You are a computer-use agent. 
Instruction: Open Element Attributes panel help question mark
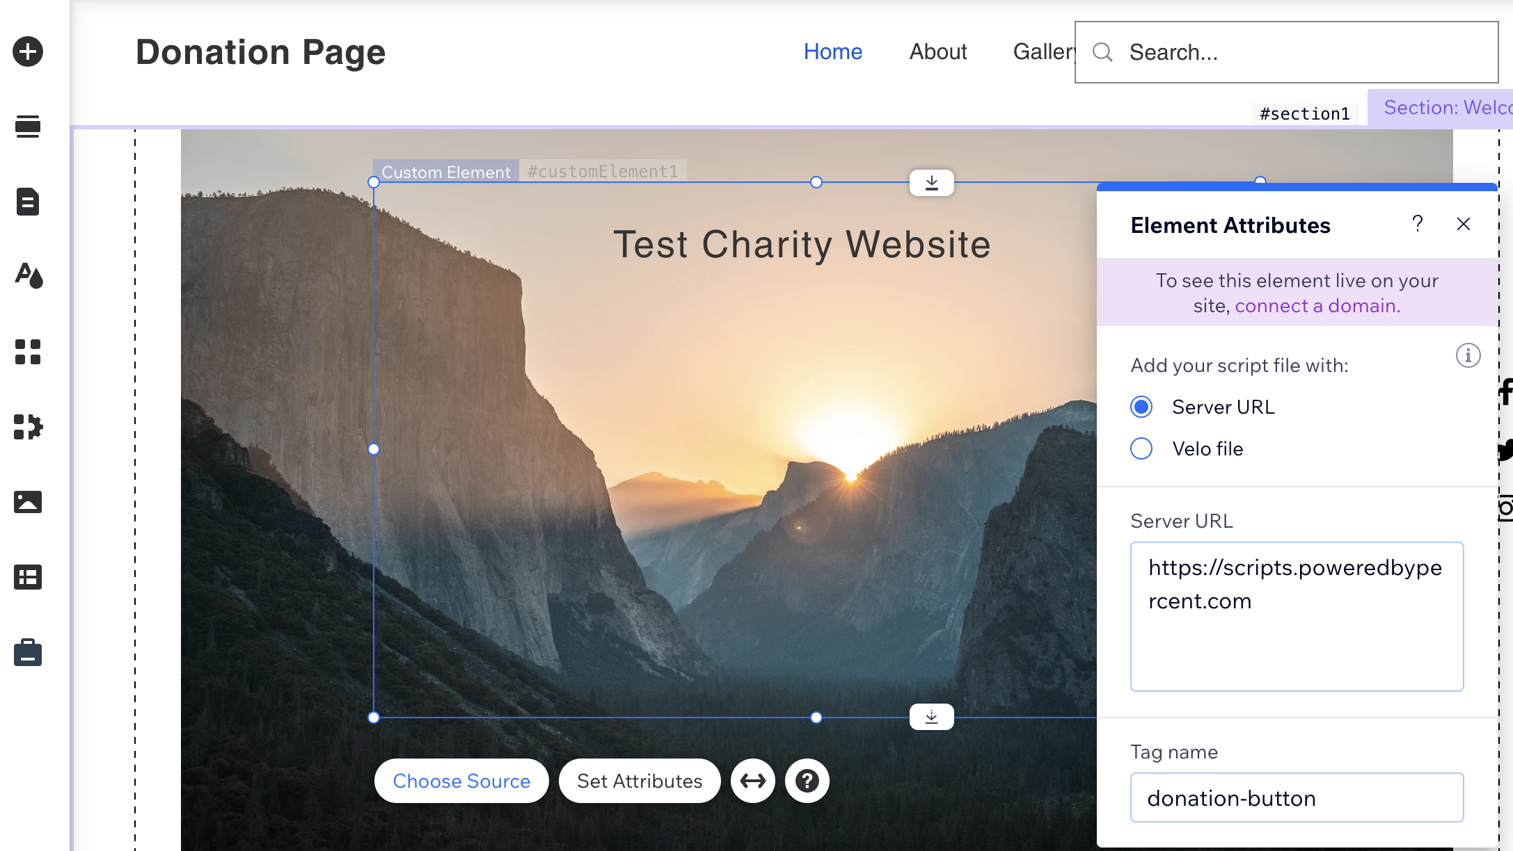pyautogui.click(x=1417, y=224)
